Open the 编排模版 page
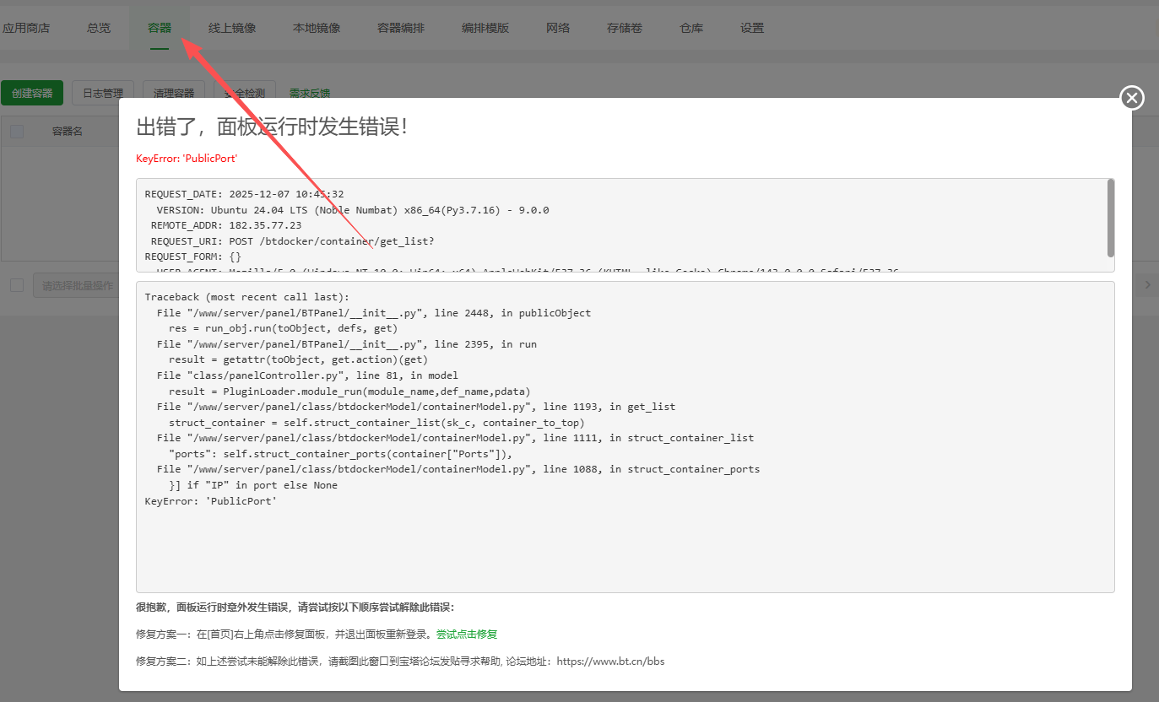Viewport: 1159px width, 702px height. pos(485,27)
